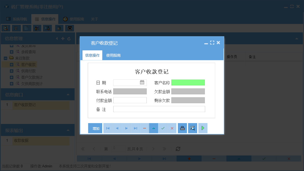Select the document preview icon in top toolbar
Viewport: 304px width, 171px height.
pyautogui.click(x=26, y=28)
